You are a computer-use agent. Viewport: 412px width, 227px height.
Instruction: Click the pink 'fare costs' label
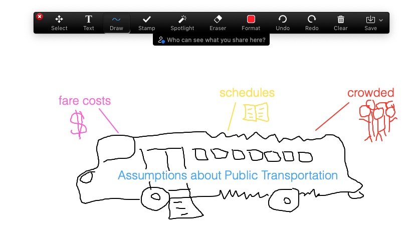point(85,100)
